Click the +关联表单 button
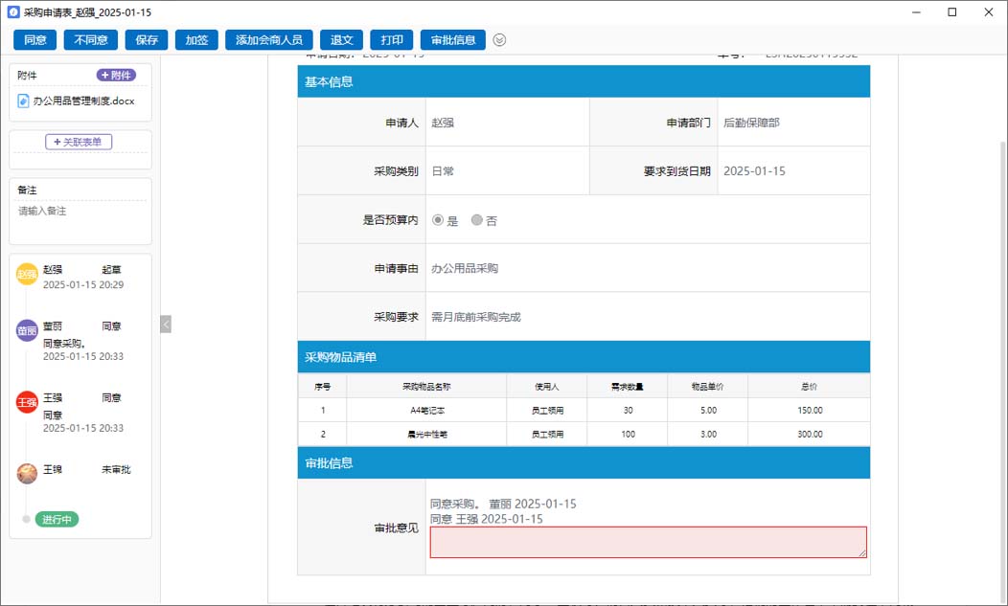Viewport: 1008px width, 606px height. (79, 142)
